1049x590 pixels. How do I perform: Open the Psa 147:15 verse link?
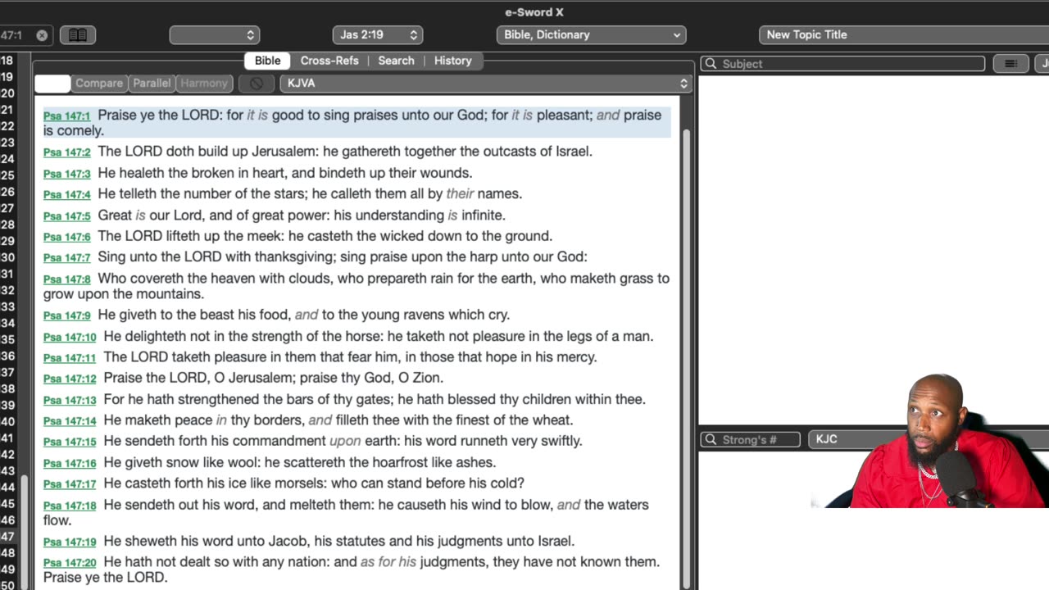pyautogui.click(x=70, y=442)
